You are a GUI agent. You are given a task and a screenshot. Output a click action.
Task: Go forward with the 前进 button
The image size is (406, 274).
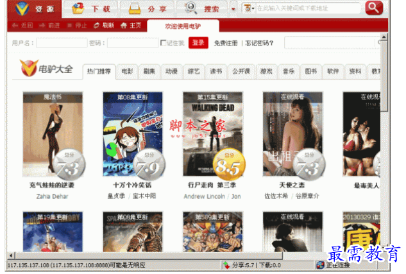point(49,26)
